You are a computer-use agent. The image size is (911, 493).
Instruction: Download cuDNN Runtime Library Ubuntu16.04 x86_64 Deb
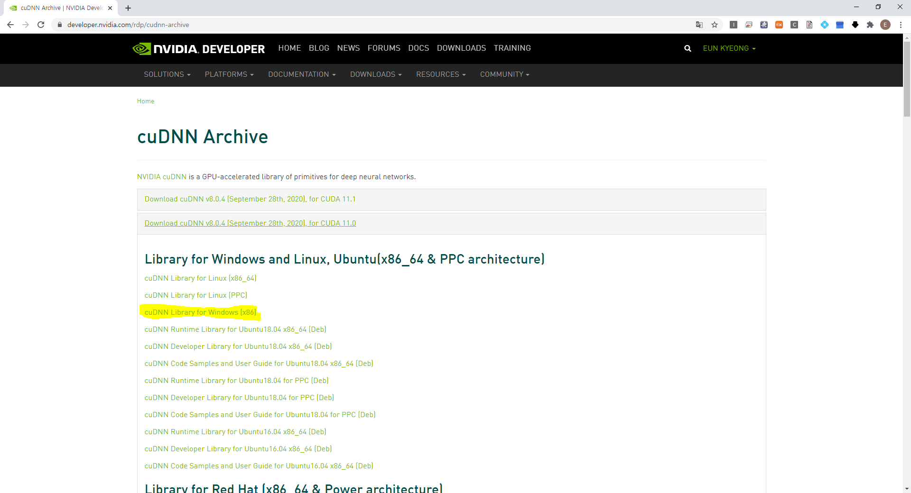click(x=235, y=432)
